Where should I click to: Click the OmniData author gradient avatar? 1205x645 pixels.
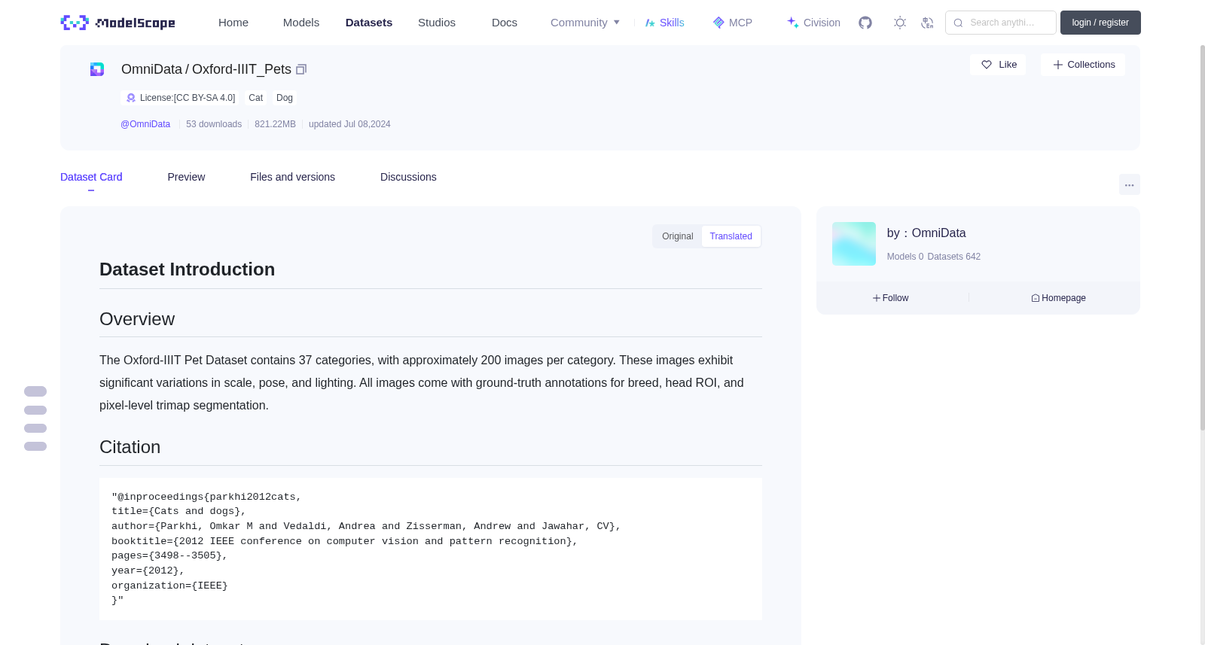854,244
